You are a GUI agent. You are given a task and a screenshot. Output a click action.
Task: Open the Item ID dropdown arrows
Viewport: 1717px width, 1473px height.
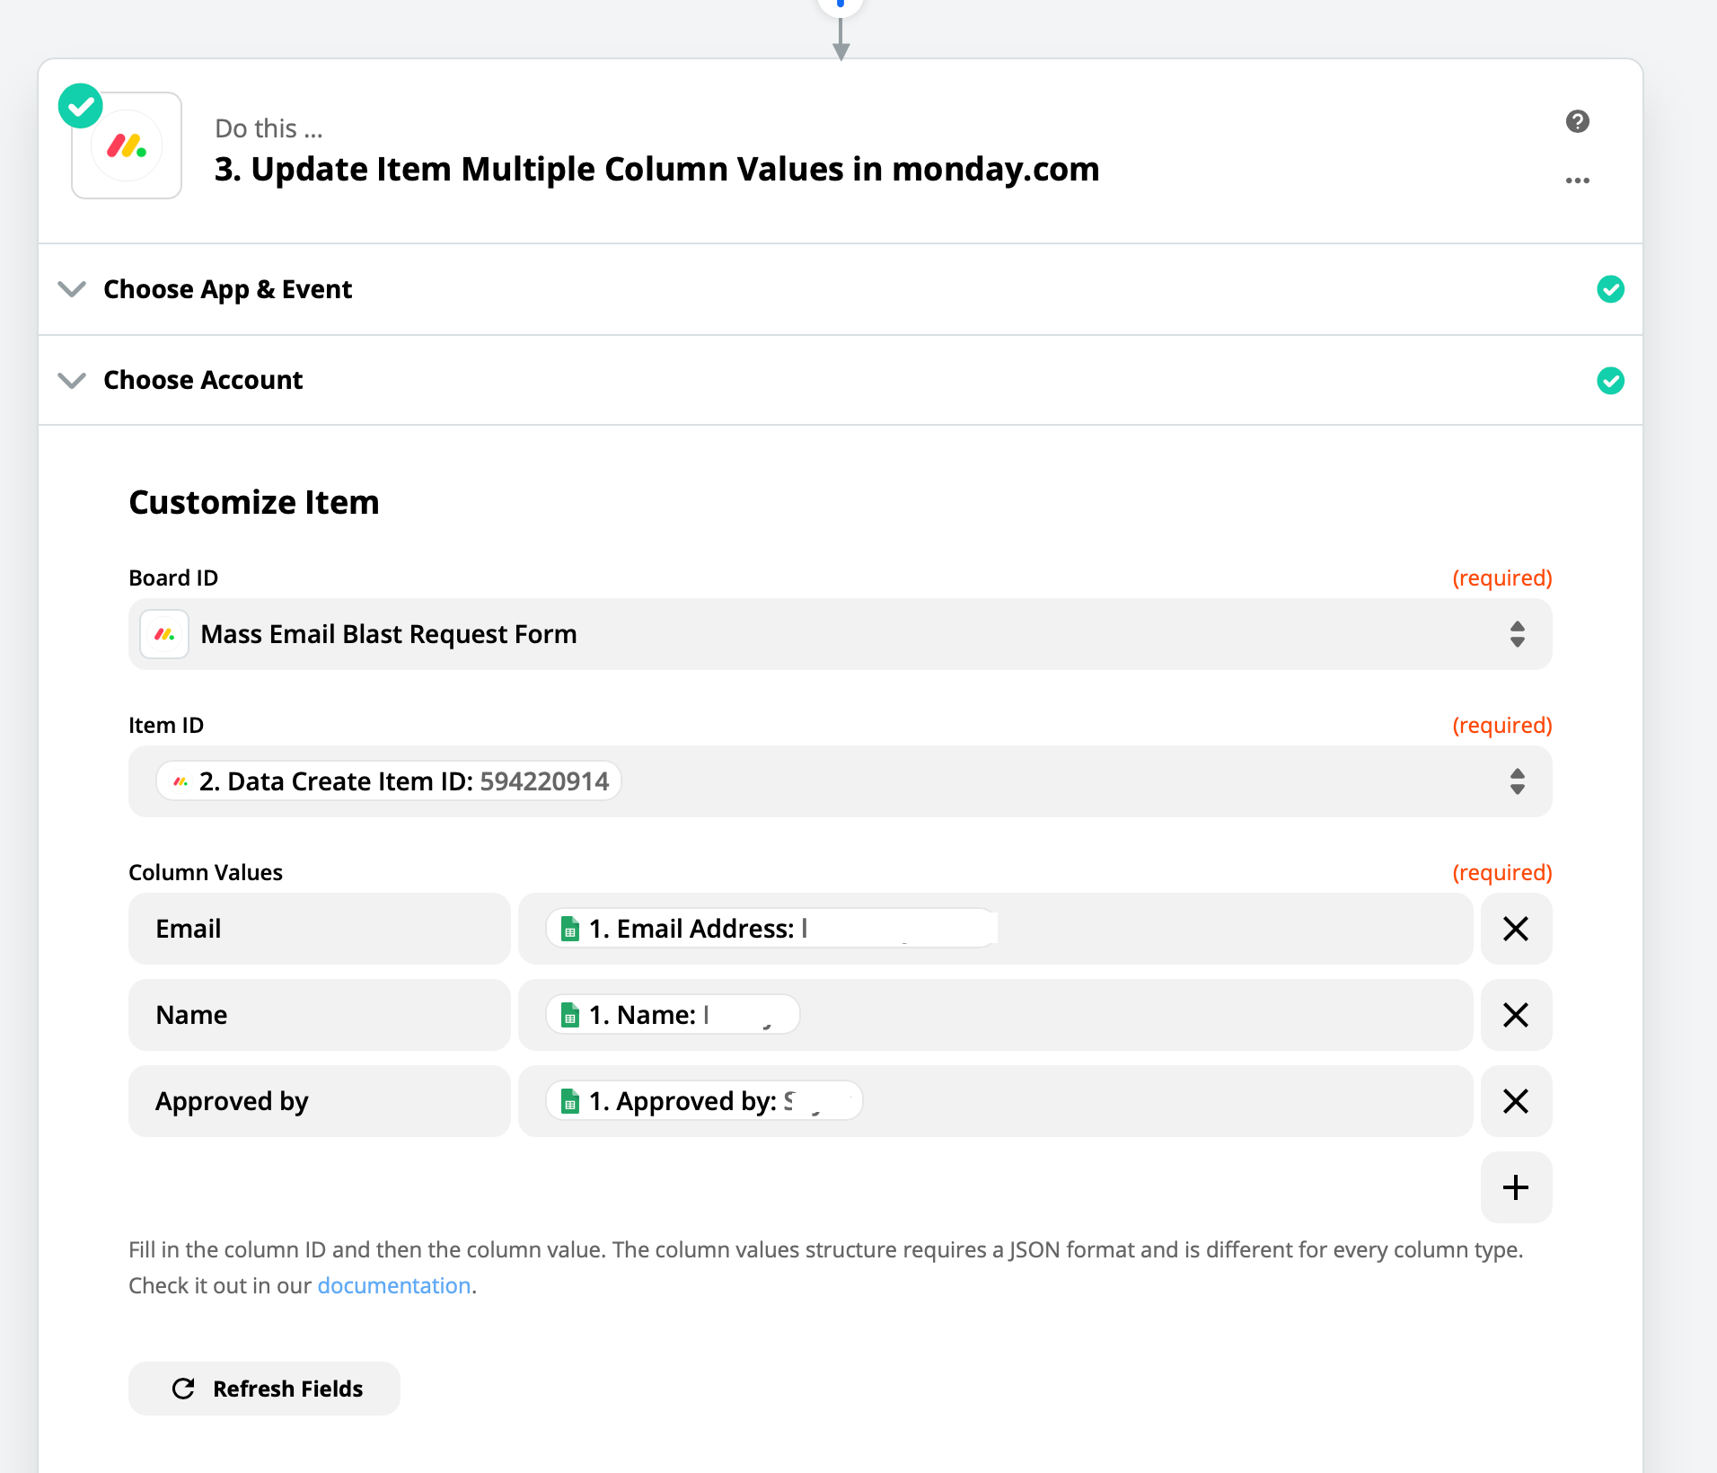click(x=1517, y=781)
